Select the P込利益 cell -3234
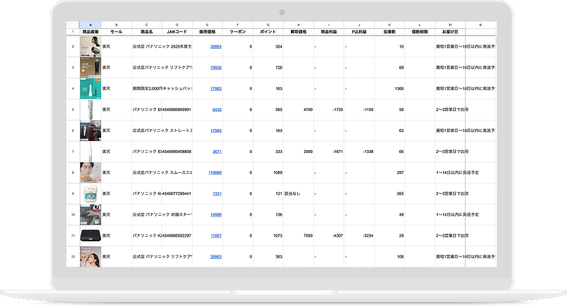Screen dimensions: 567x307 359,236
